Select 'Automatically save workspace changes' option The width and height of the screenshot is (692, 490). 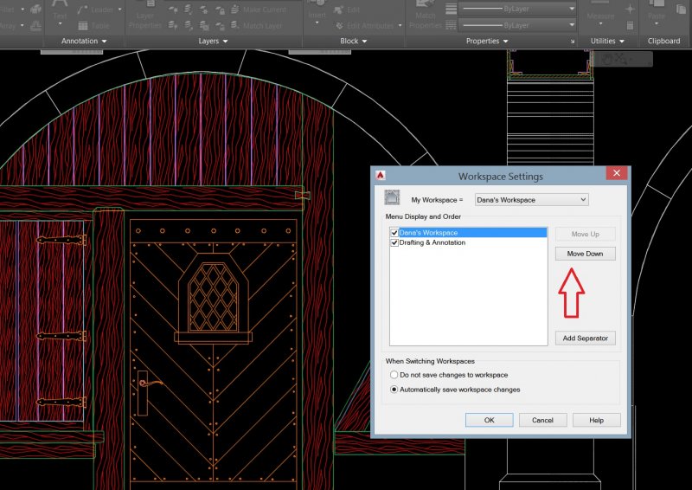394,390
